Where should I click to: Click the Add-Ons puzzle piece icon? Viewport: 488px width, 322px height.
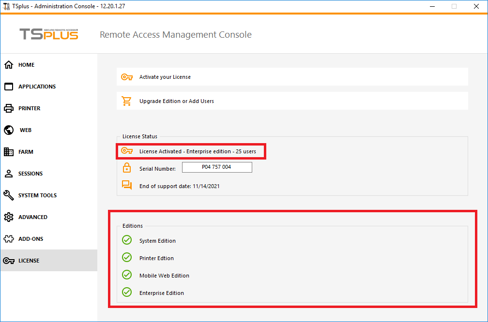[9, 239]
